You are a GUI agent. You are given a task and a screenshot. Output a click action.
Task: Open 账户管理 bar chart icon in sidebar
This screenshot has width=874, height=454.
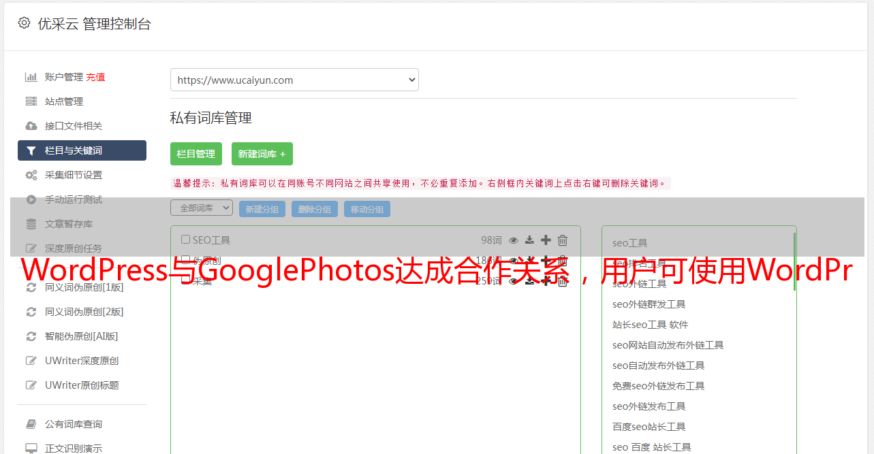click(31, 77)
